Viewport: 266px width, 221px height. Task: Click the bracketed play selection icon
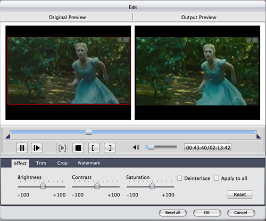(x=62, y=148)
